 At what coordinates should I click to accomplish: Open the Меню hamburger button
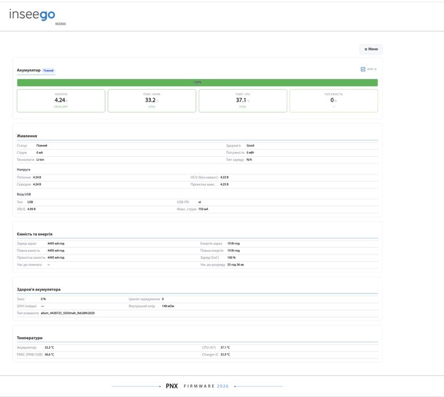[x=371, y=49]
